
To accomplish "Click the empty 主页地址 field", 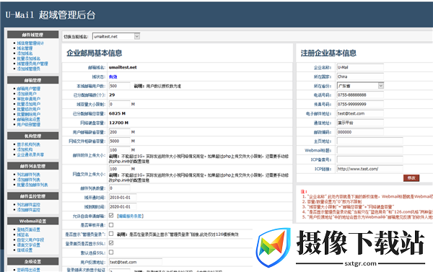I will 369,141.
